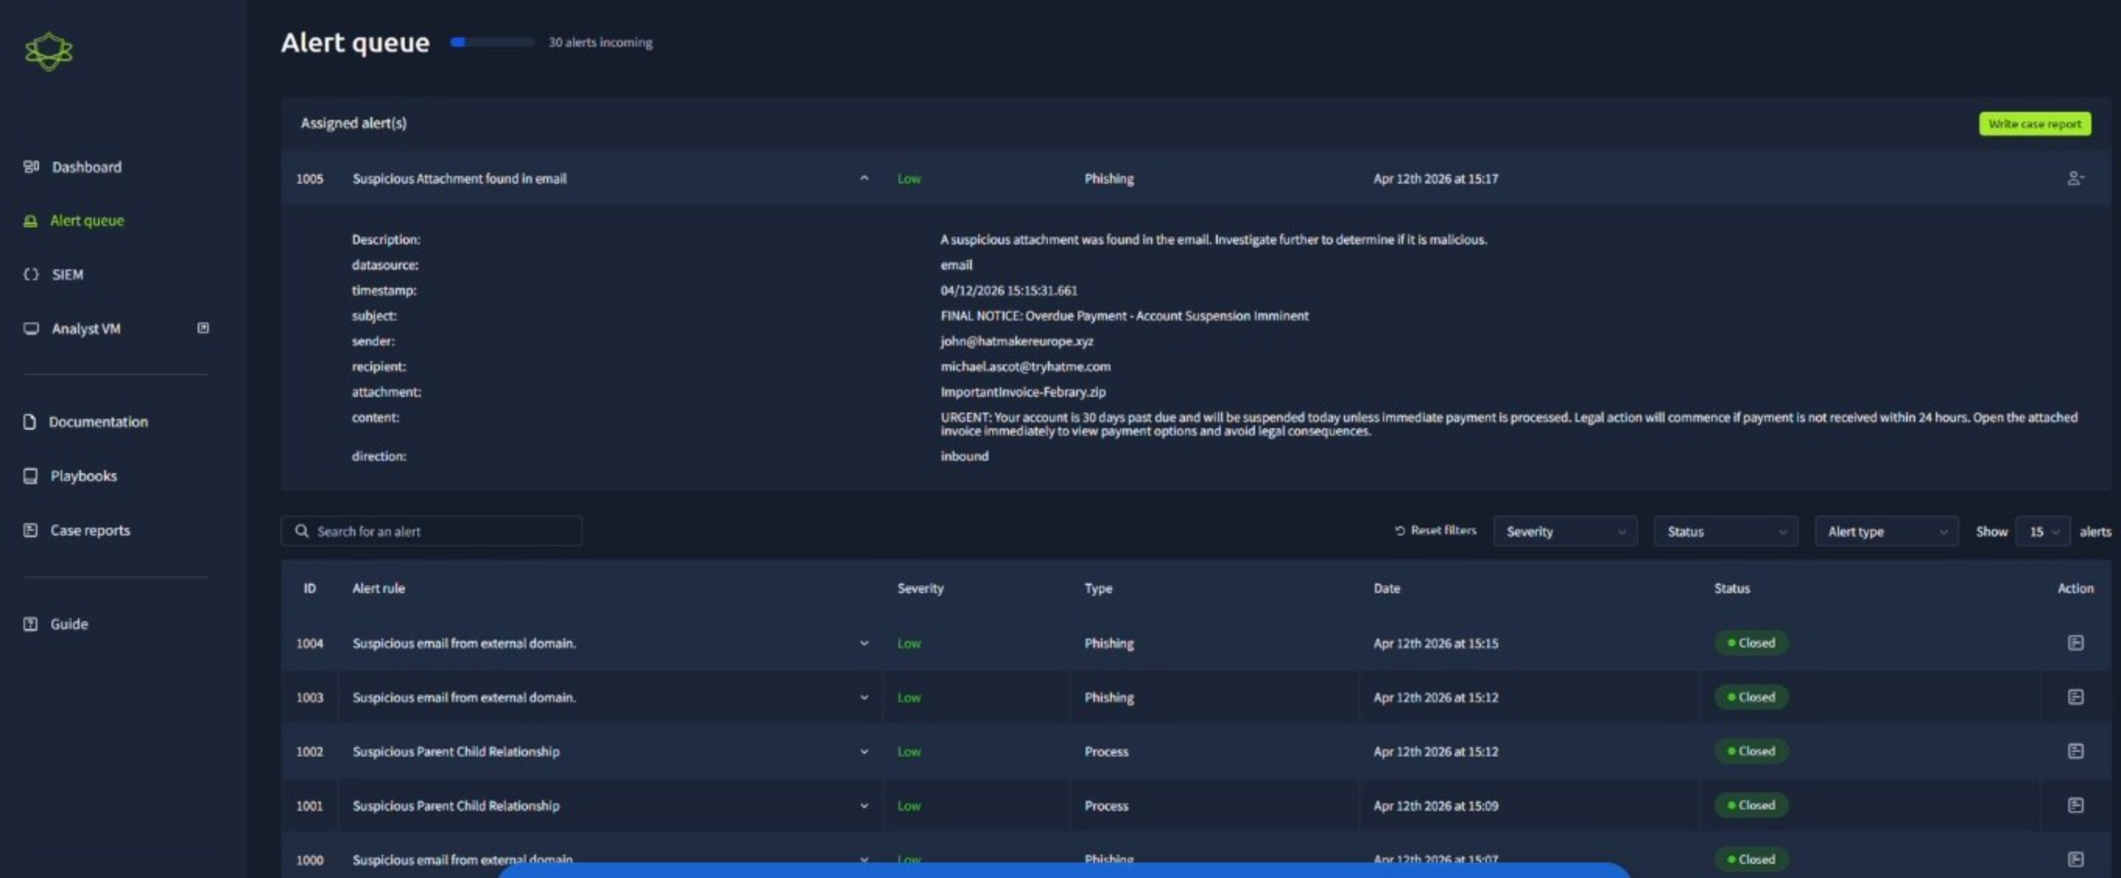Click the unassign user icon on alert 1005
This screenshot has width=2121, height=878.
(x=2075, y=178)
